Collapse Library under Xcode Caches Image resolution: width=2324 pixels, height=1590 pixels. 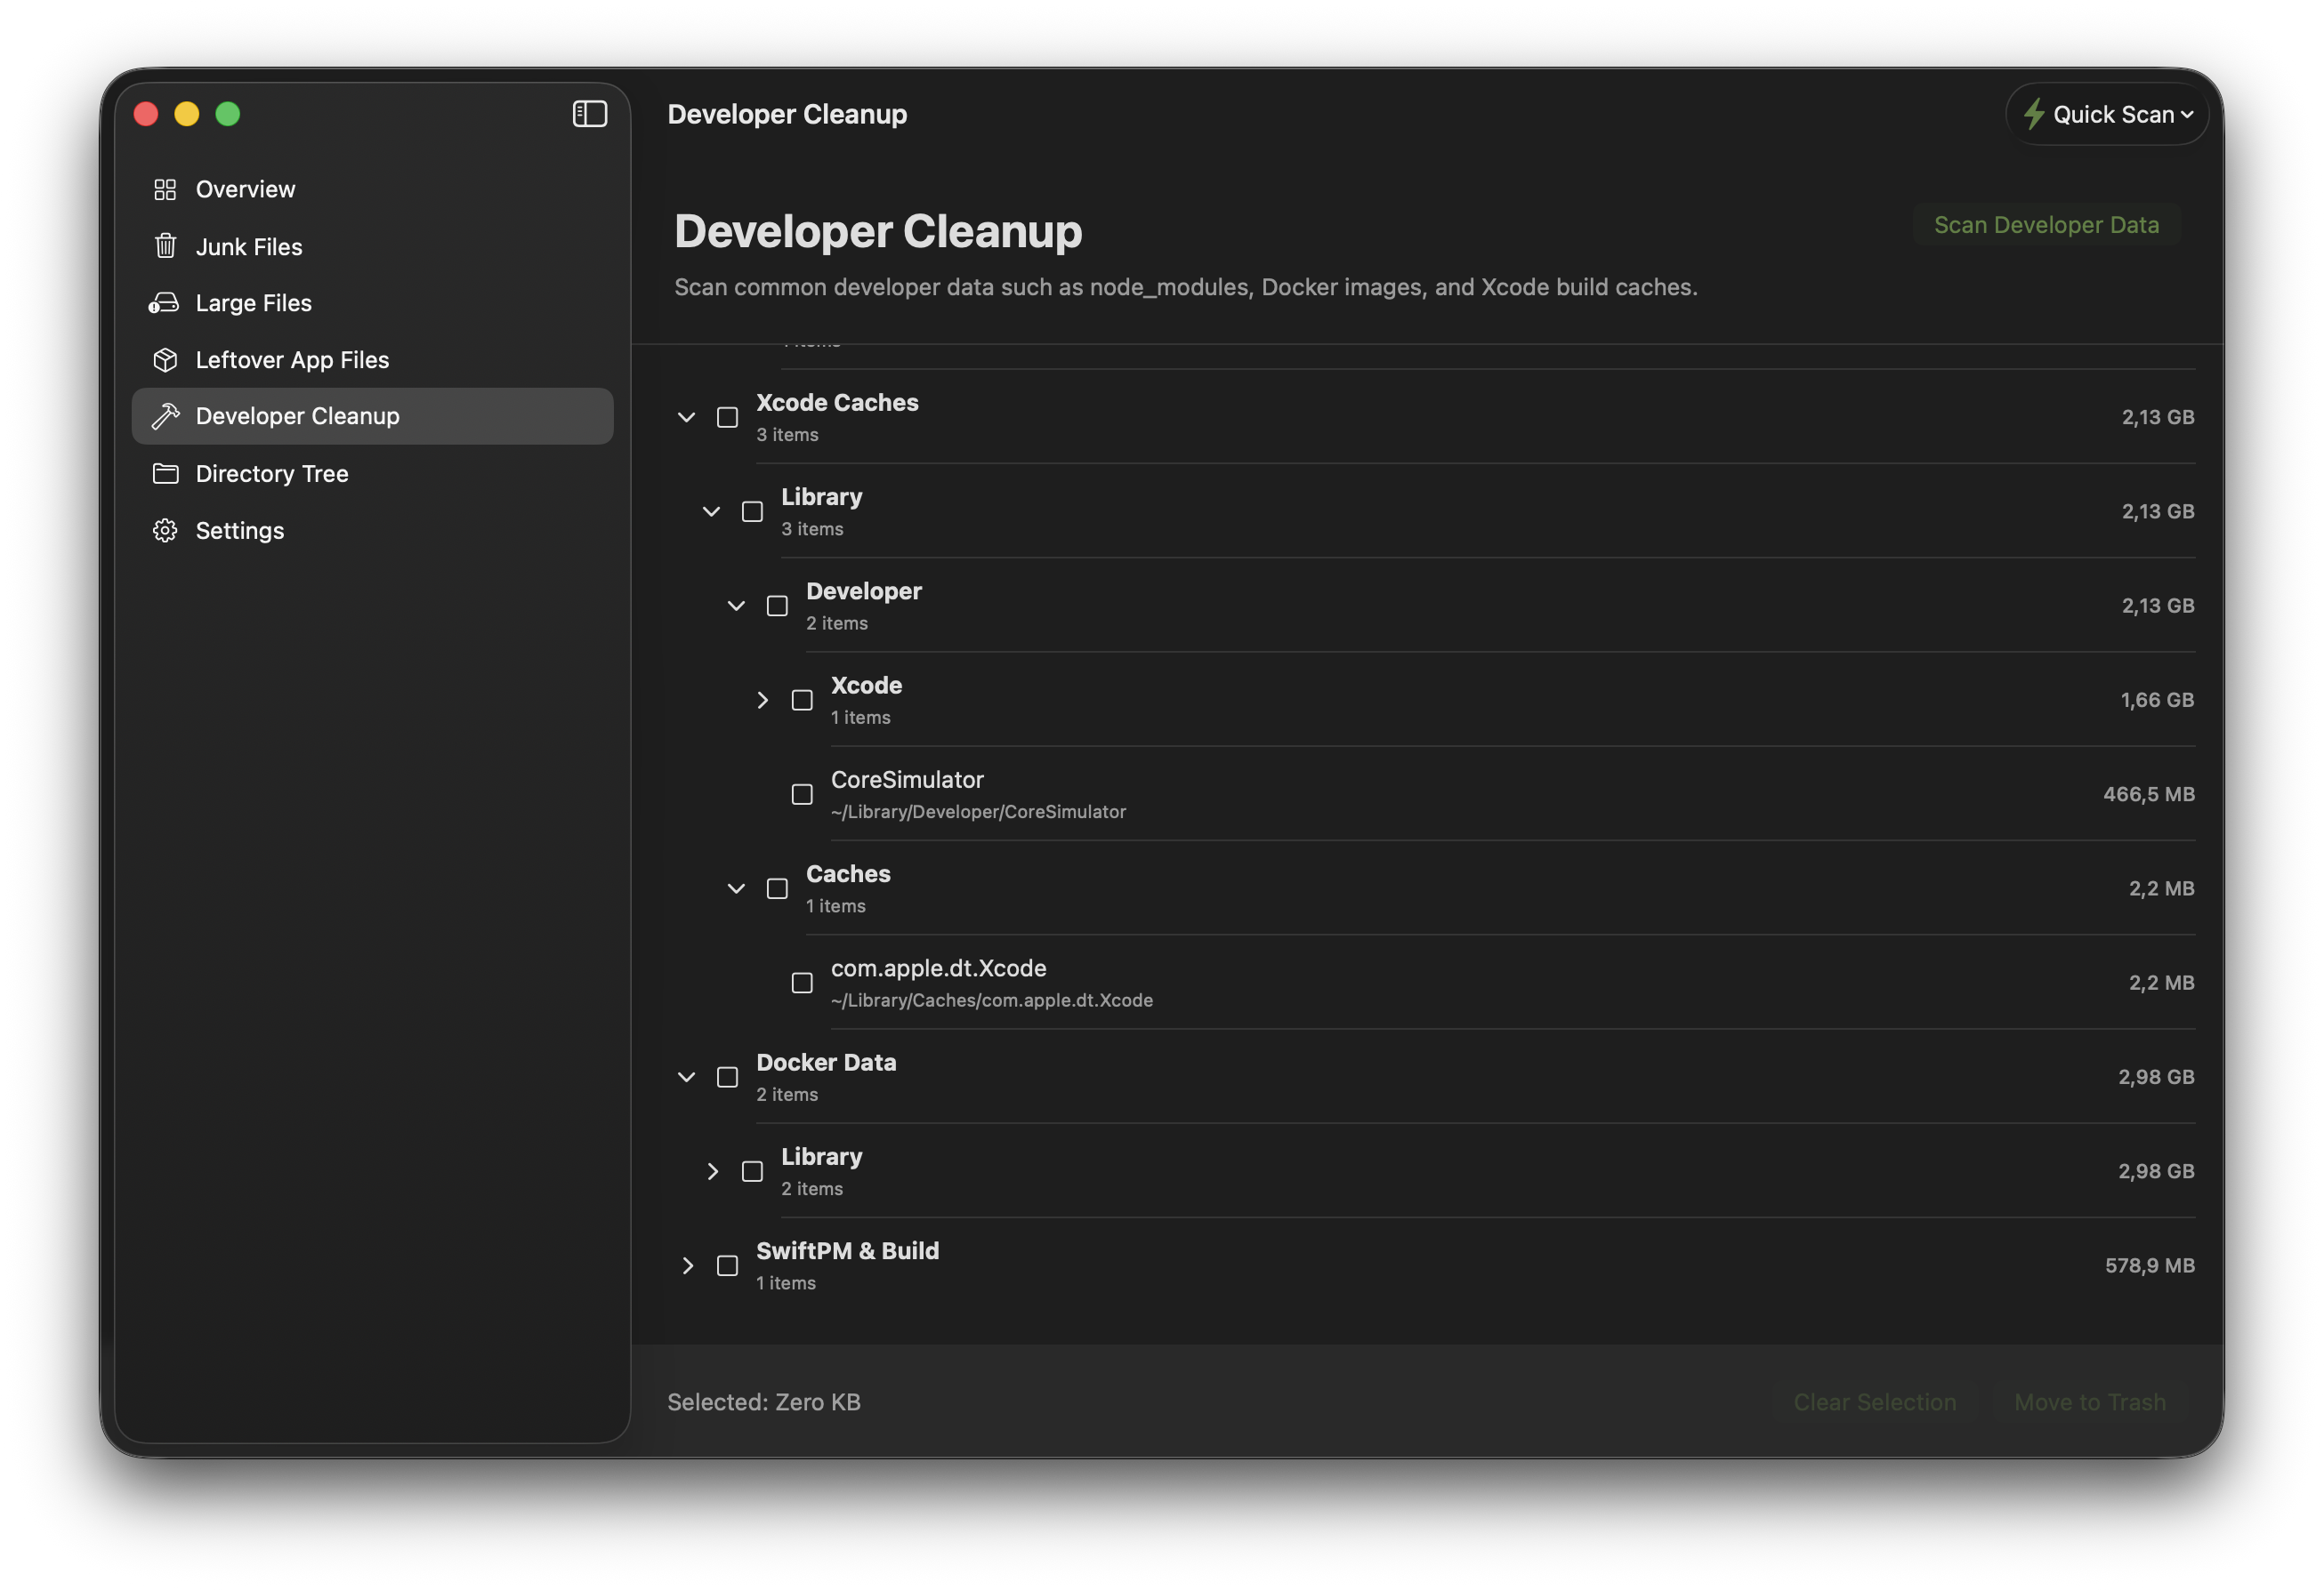(711, 511)
